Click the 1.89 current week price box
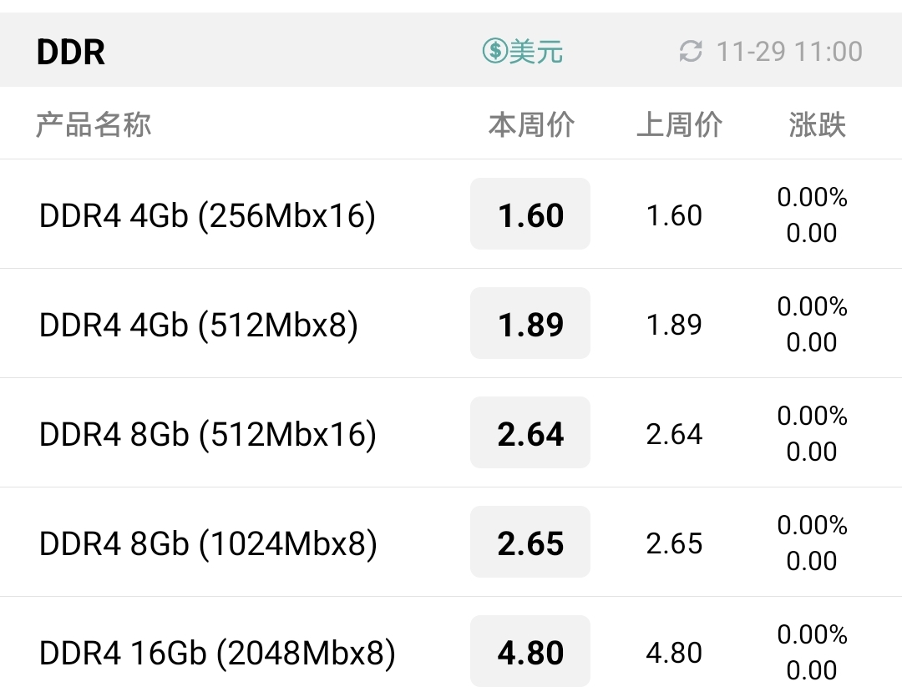This screenshot has height=697, width=902. 530,324
